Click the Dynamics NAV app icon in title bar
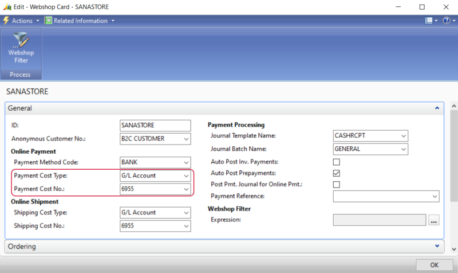458x273 pixels. tap(7, 6)
